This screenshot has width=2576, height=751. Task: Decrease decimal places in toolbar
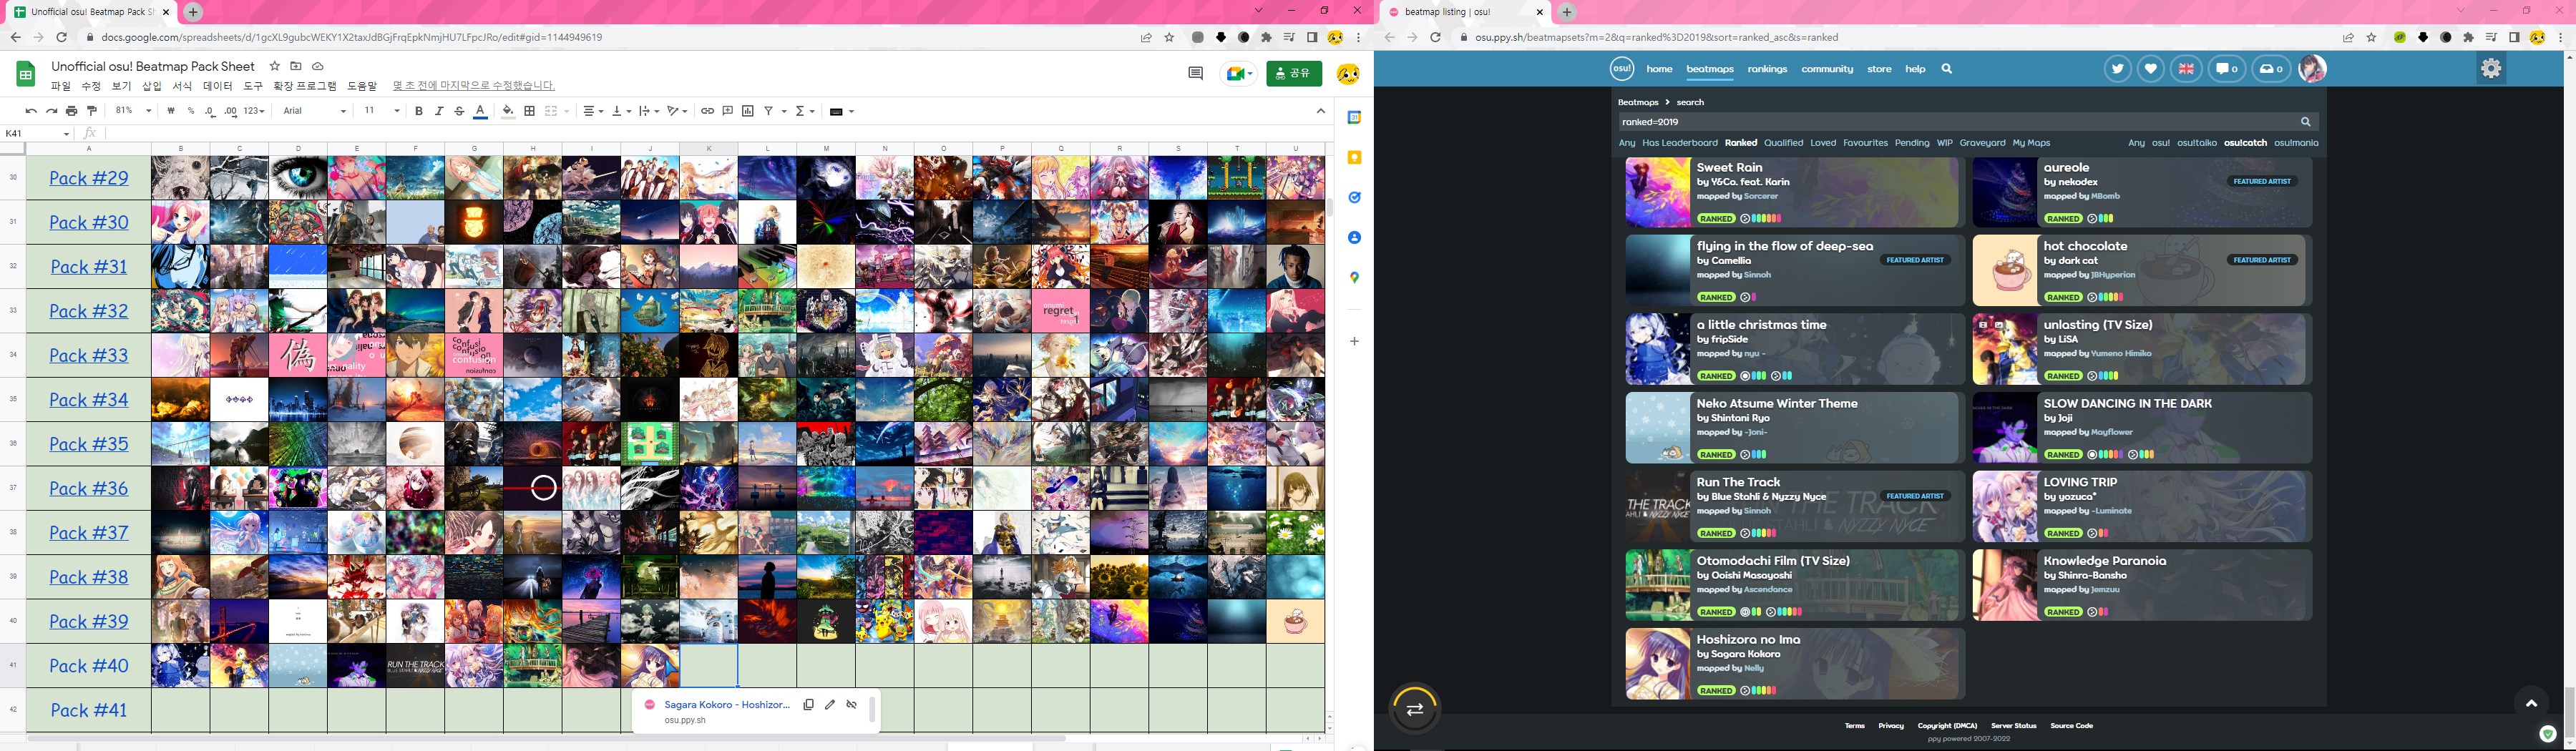click(210, 111)
